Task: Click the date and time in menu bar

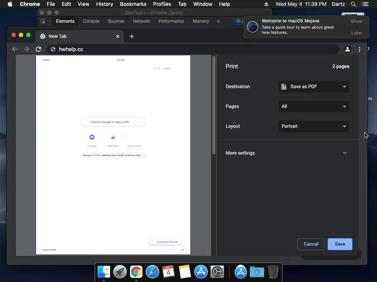Action: click(x=301, y=4)
